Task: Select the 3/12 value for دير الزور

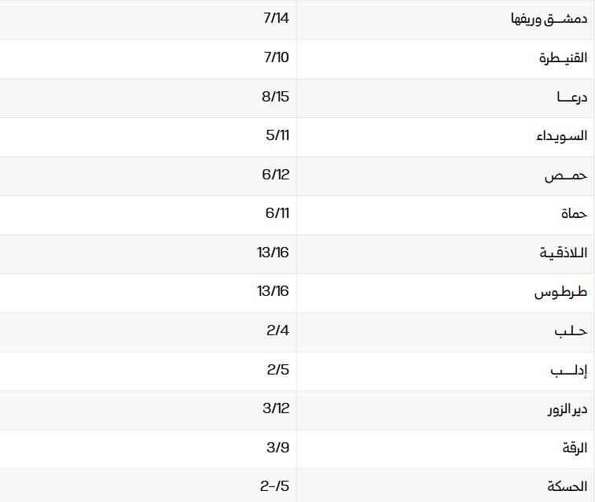Action: (277, 408)
